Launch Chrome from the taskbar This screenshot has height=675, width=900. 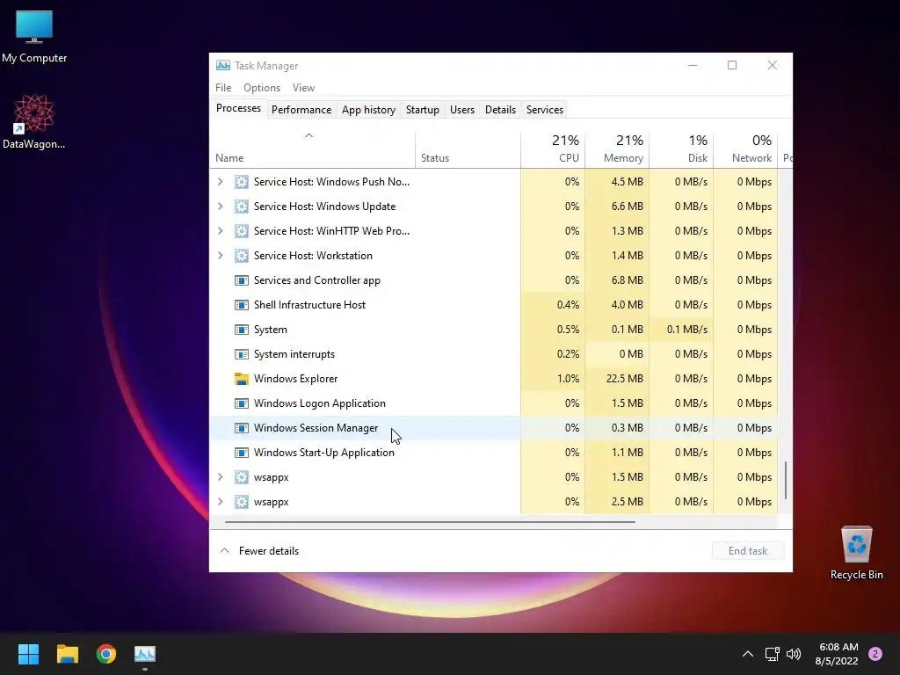pos(106,653)
